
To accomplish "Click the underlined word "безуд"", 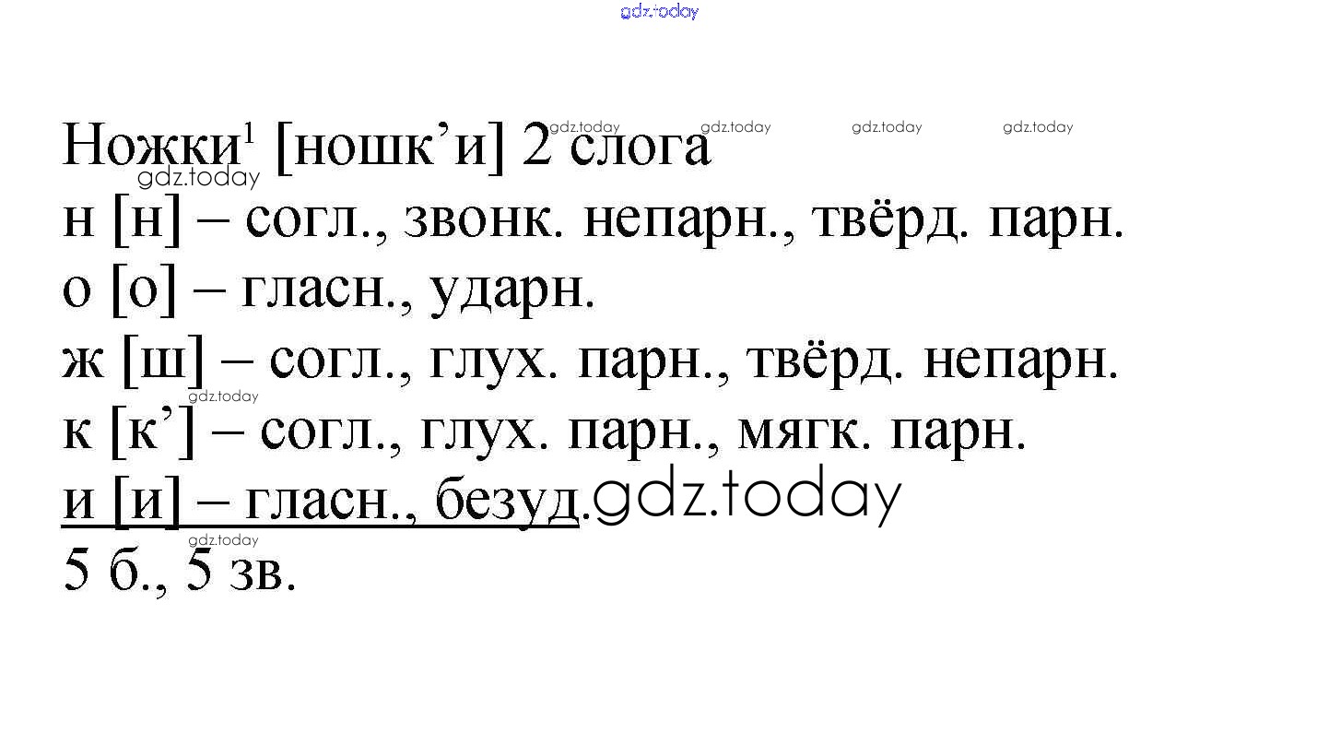I will coord(507,502).
